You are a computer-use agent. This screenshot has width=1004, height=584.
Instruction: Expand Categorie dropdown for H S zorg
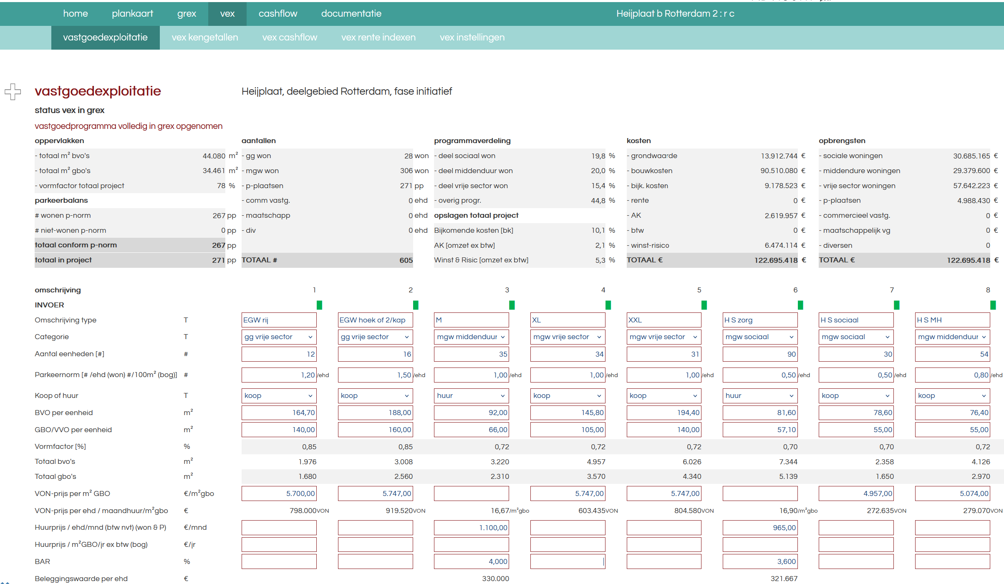(x=760, y=337)
